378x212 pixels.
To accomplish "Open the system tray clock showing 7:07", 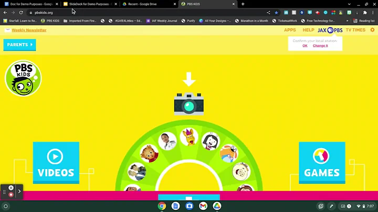I will tap(370, 206).
